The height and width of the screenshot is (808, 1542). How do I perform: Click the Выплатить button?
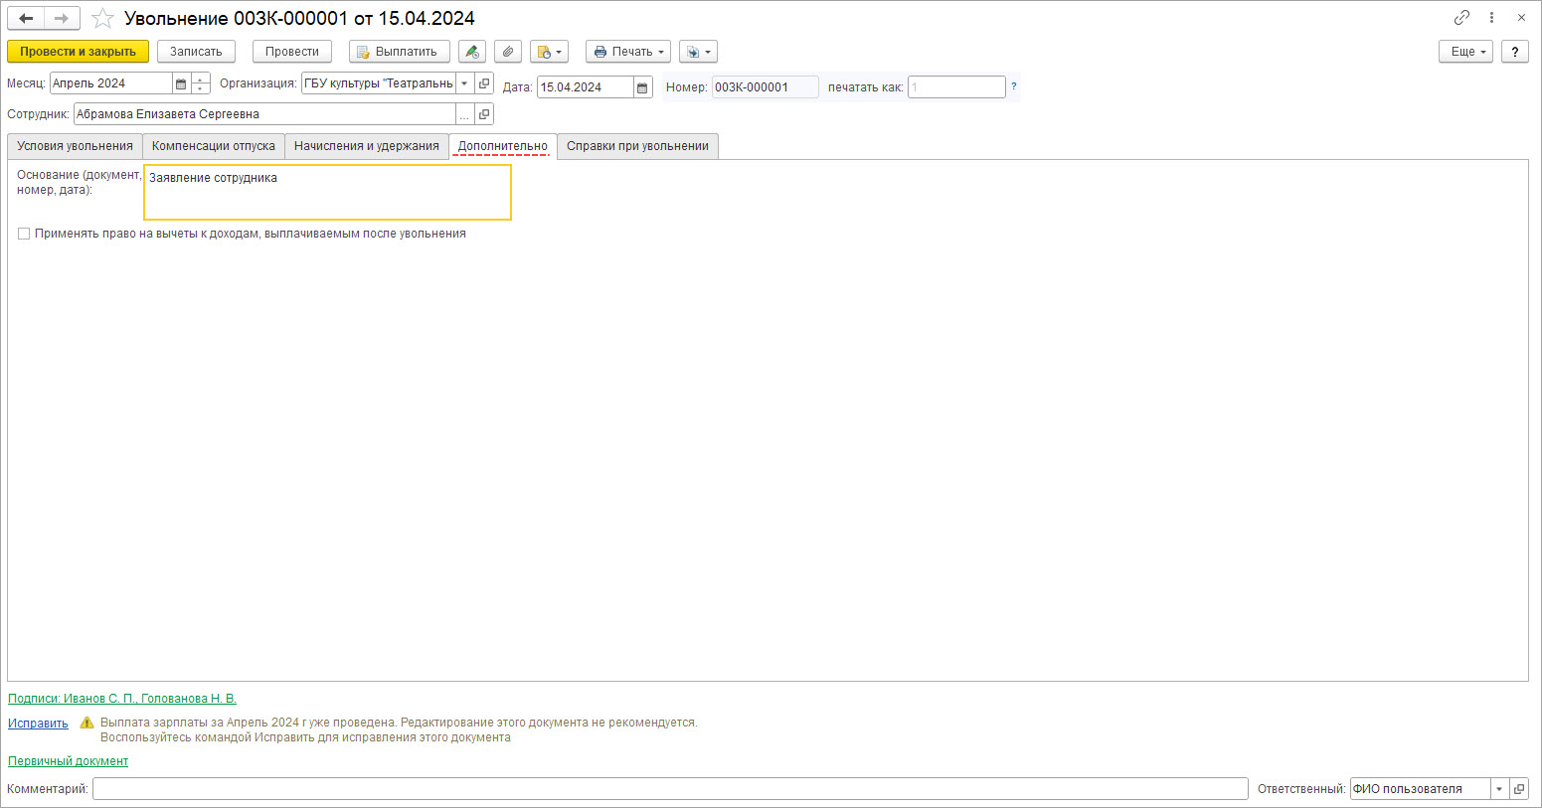[400, 52]
